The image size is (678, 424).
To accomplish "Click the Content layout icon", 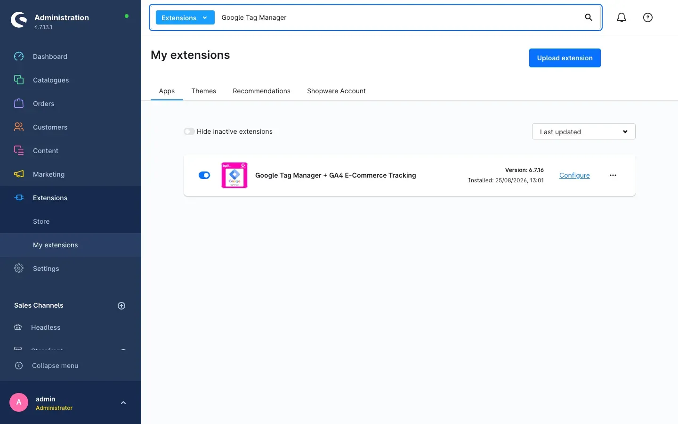I will [x=19, y=151].
